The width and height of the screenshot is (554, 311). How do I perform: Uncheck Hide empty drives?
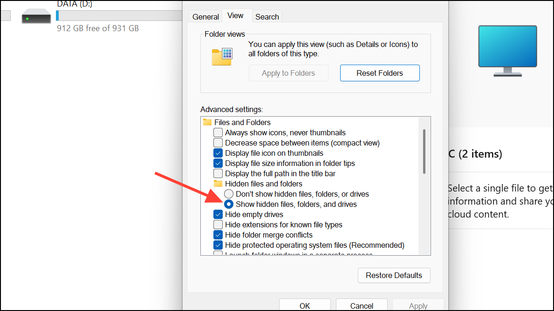[218, 214]
